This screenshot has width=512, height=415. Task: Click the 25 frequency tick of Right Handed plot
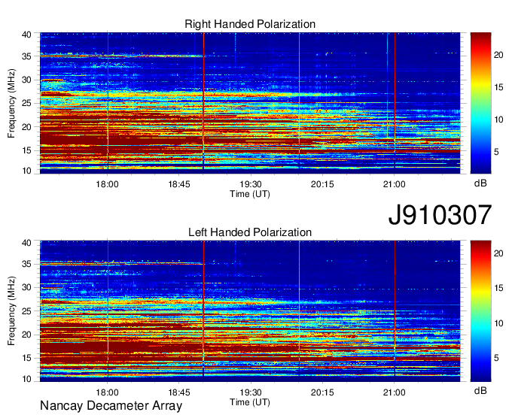pos(26,103)
